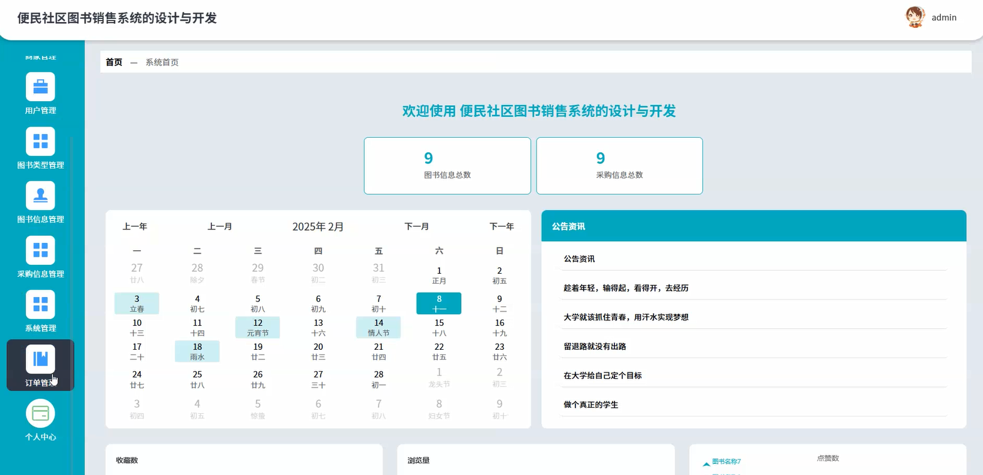Select 系统首页 in the breadcrumb

coord(162,62)
